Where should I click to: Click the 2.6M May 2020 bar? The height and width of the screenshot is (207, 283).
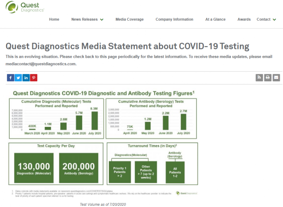point(63,126)
